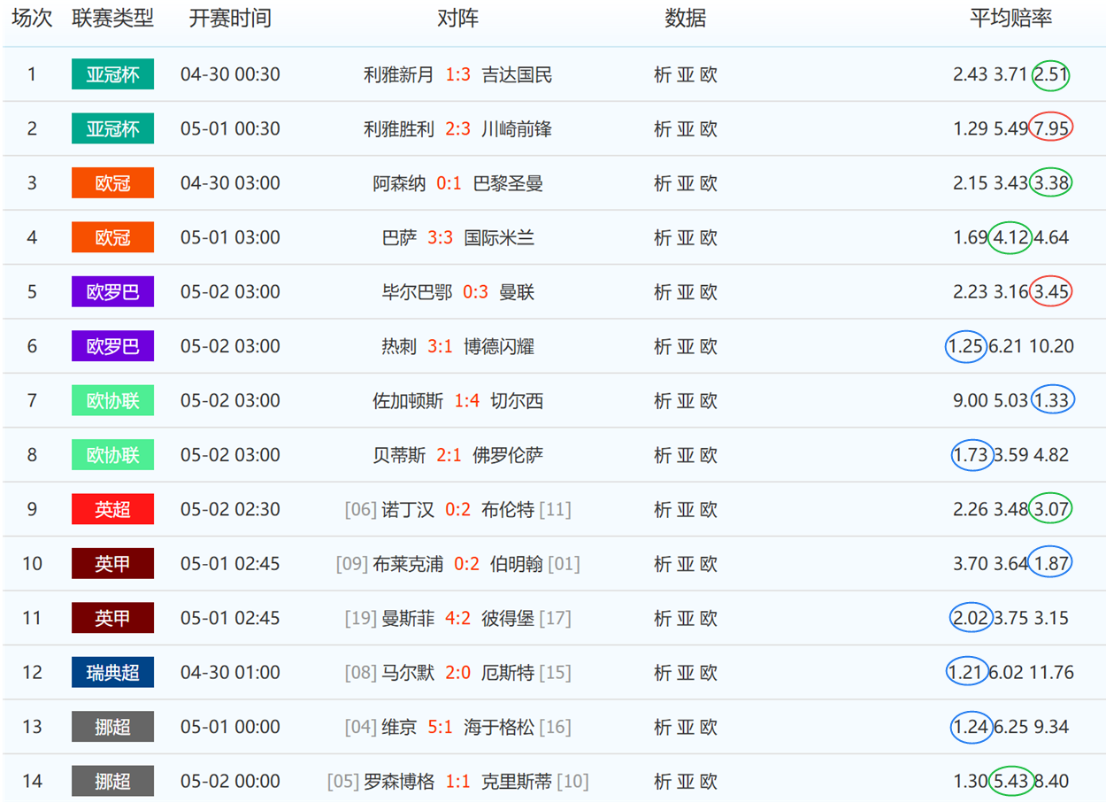Open 析 analysis for 巴萨 vs 国际米兰

click(x=663, y=238)
